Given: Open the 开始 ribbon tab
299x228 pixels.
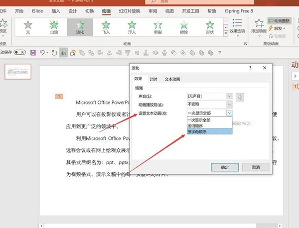Looking at the screenshot, I should point(19,11).
